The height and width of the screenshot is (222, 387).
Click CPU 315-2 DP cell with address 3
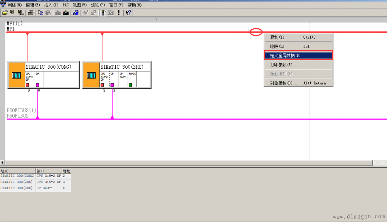pyautogui.click(x=49, y=182)
